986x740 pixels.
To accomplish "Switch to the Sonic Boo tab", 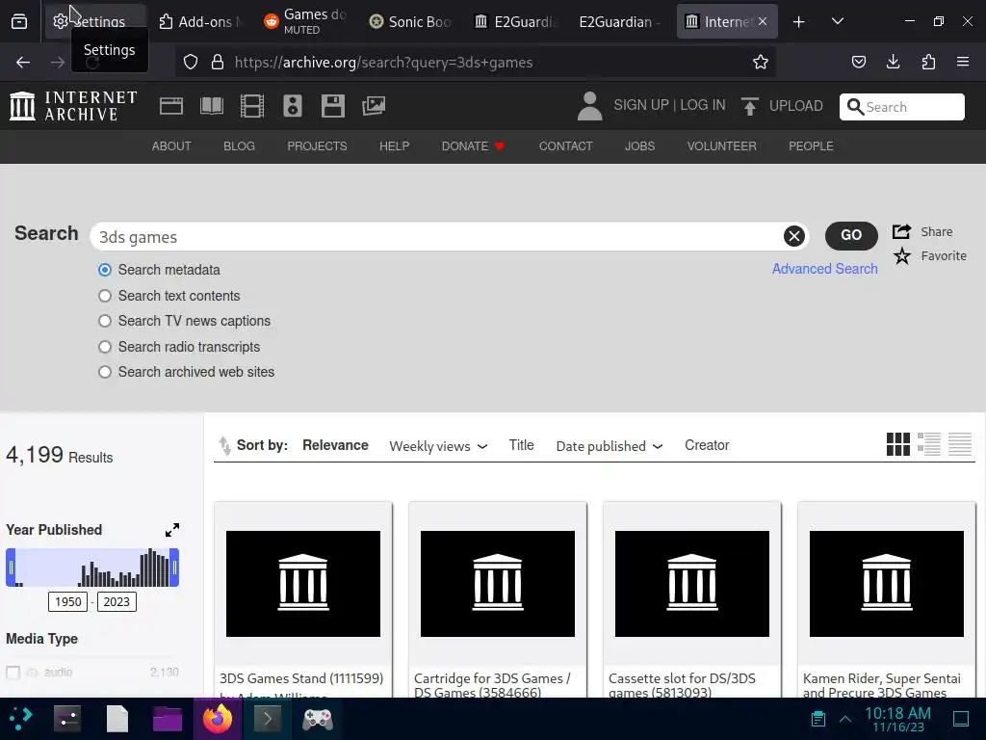I will [x=410, y=21].
